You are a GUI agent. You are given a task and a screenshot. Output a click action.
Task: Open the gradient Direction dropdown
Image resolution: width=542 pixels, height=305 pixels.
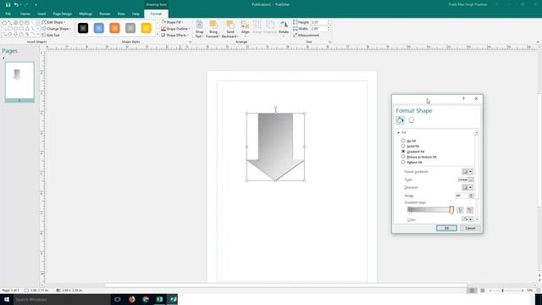[467, 187]
